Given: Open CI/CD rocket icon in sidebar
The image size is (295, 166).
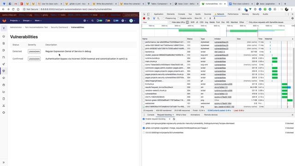Looking at the screenshot, I should tap(4, 64).
